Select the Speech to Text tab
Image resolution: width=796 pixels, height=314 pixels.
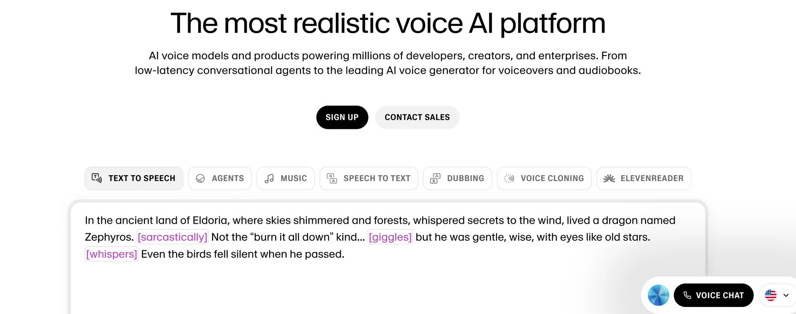pyautogui.click(x=369, y=179)
